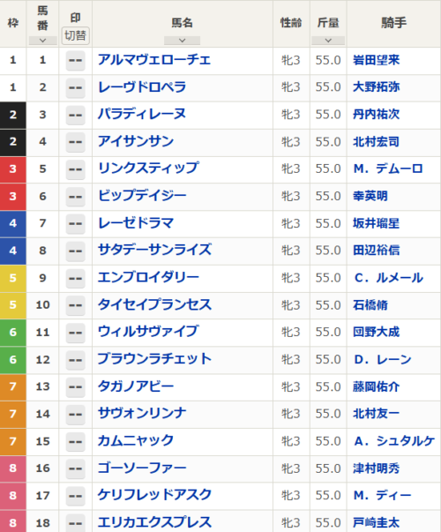Open horse page for エンブロイダリー
The width and height of the screenshot is (441, 532).
(x=148, y=278)
